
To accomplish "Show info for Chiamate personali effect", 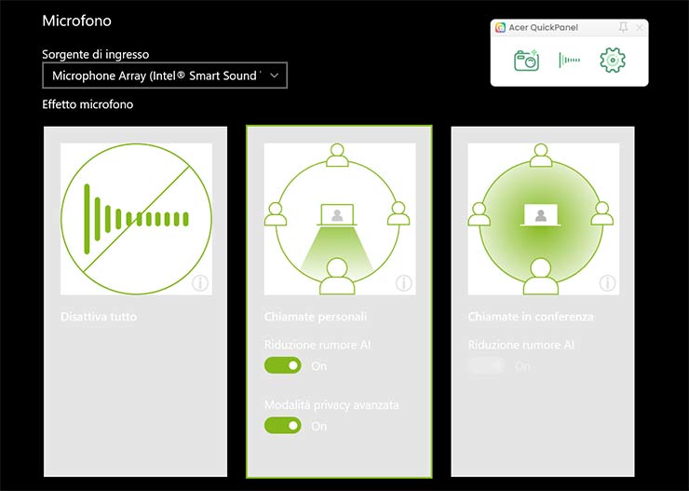I will 403,283.
